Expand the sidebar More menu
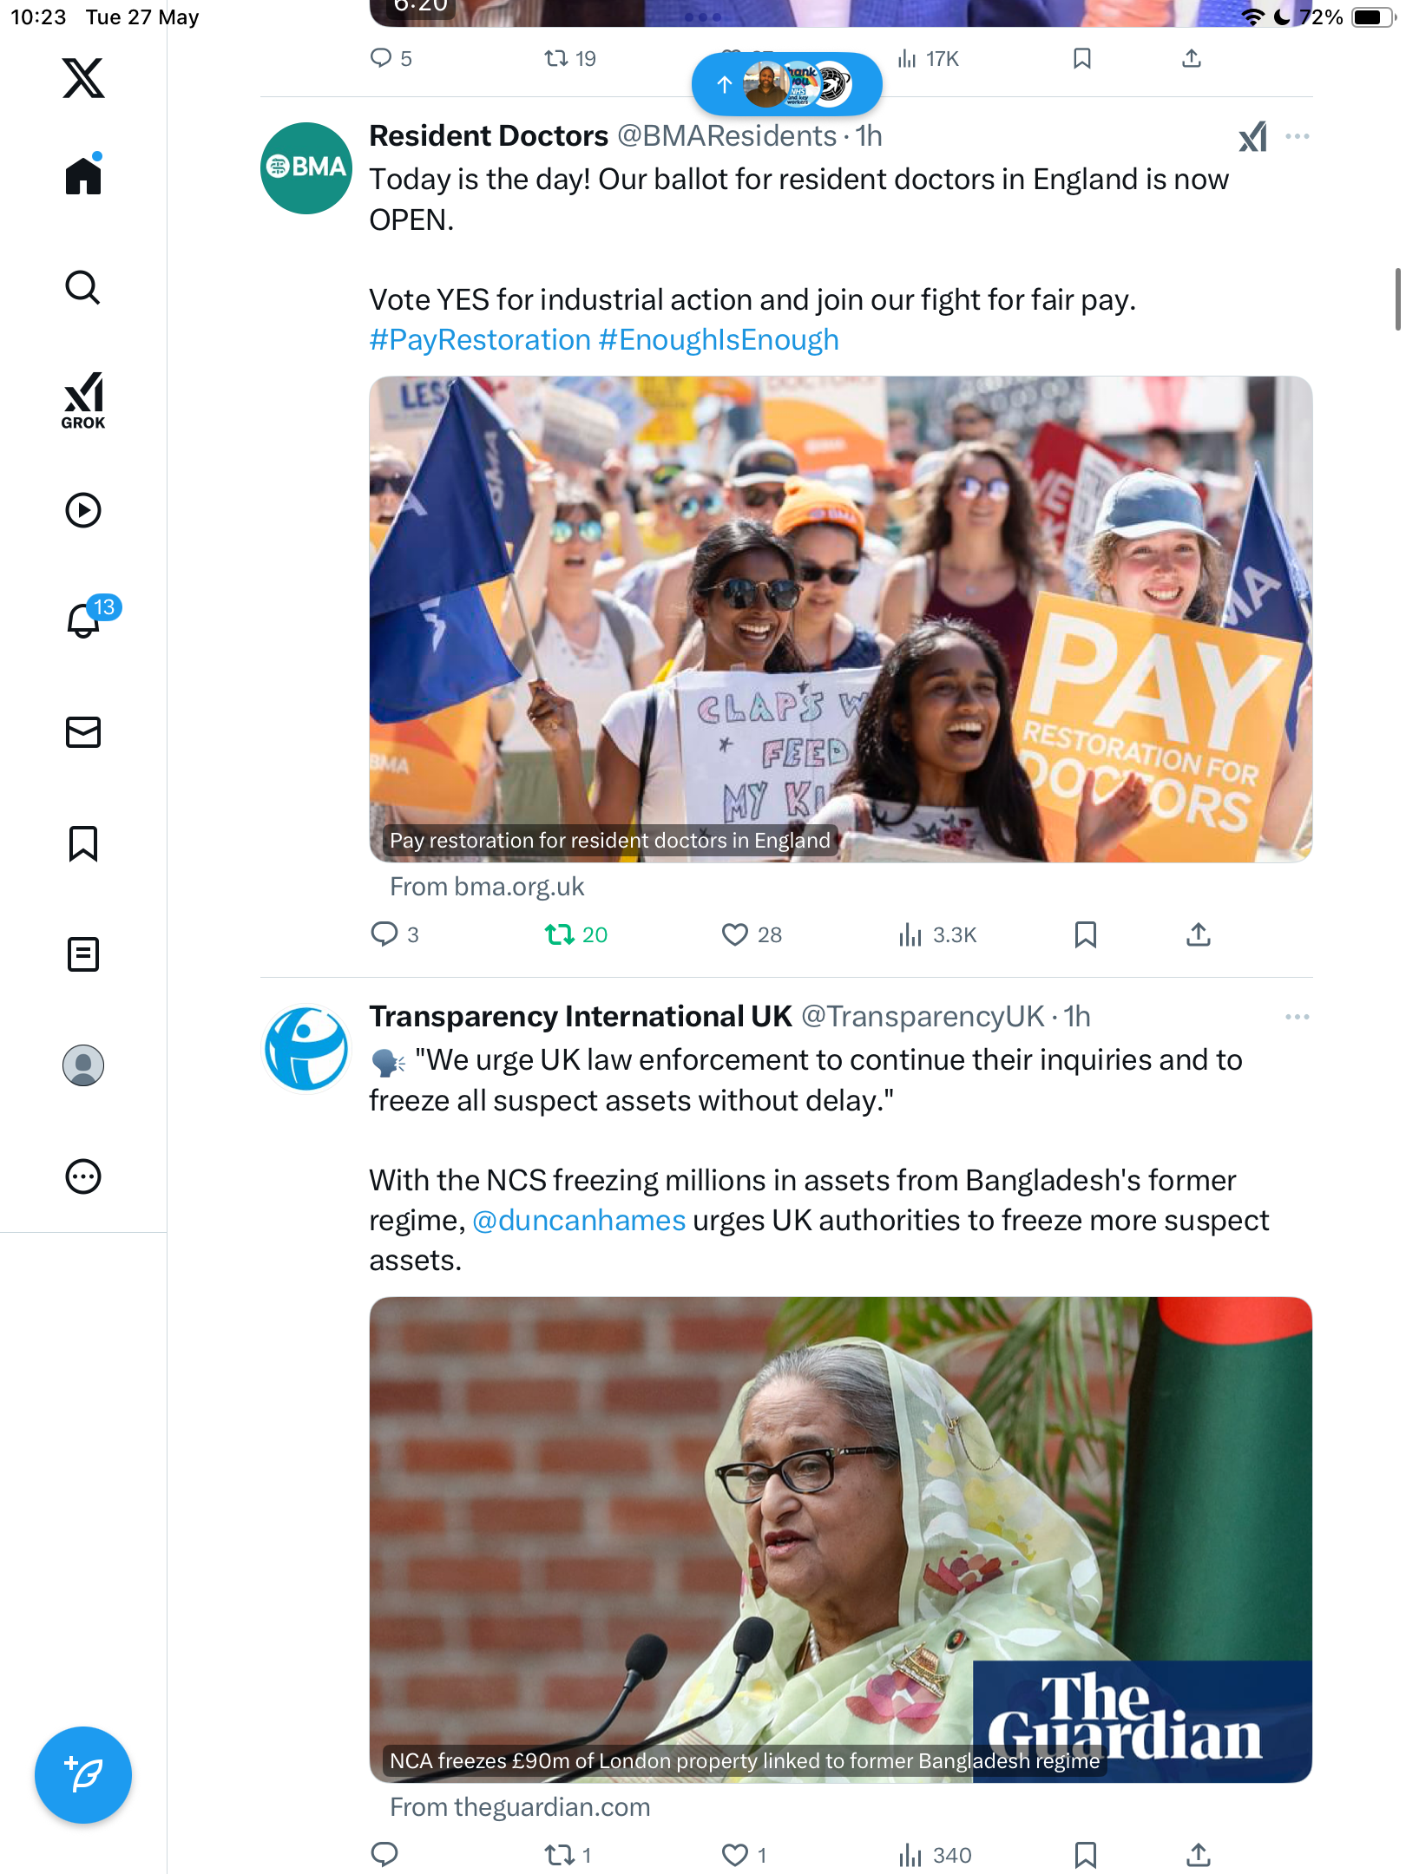Image resolution: width=1406 pixels, height=1874 pixels. click(83, 1176)
